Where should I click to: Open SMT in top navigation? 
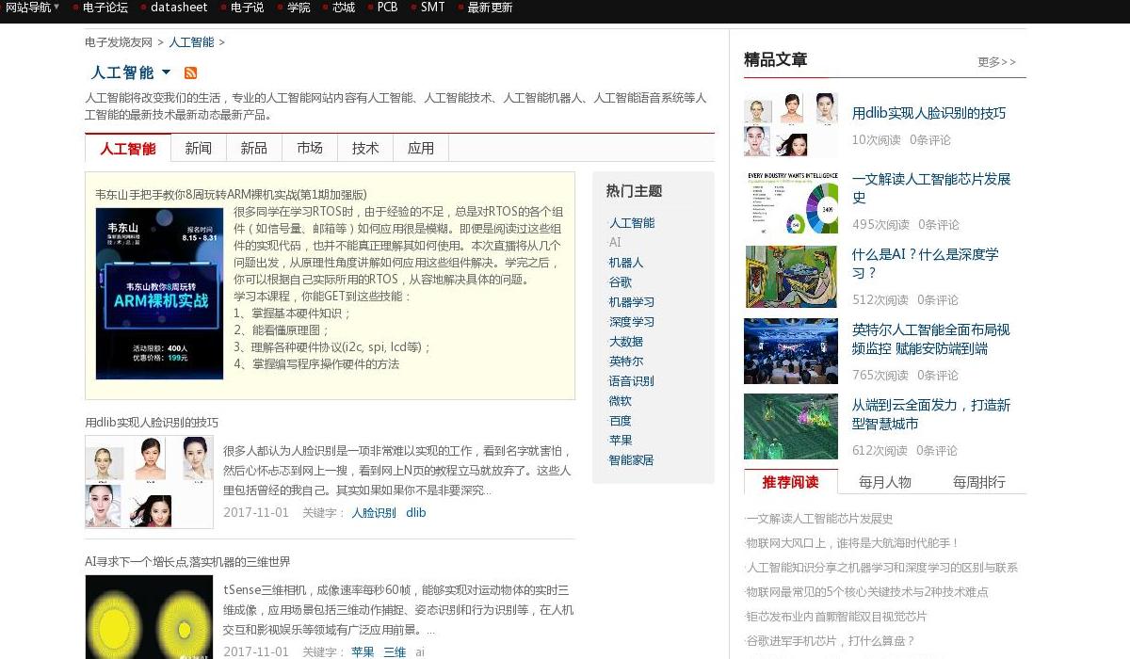(432, 7)
